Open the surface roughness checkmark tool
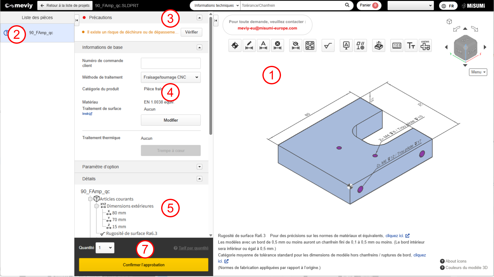The image size is (494, 277). pos(328,46)
